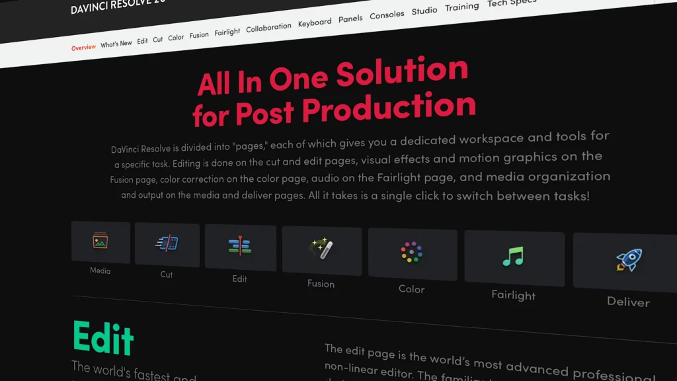
Task: Open the Cut nav tab
Action: click(157, 39)
